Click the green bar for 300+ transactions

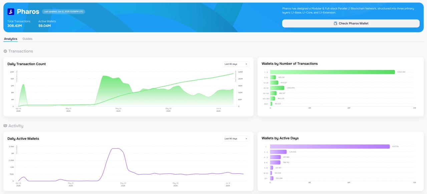[x=271, y=104]
